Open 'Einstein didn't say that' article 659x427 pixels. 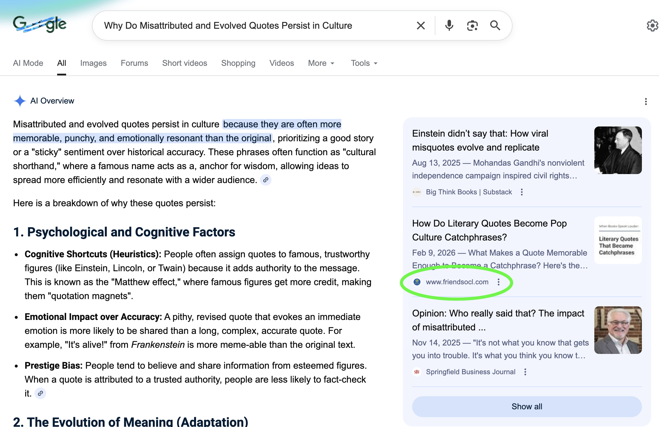pos(480,140)
